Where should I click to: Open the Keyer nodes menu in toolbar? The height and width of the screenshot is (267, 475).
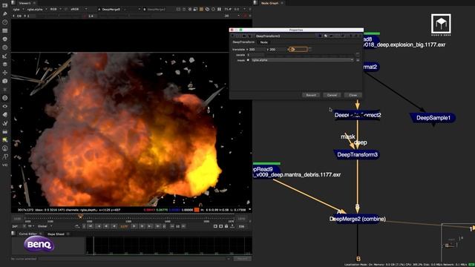(5, 56)
